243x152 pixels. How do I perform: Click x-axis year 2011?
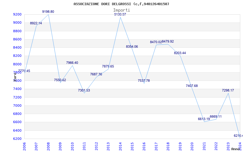pyautogui.click(x=84, y=147)
